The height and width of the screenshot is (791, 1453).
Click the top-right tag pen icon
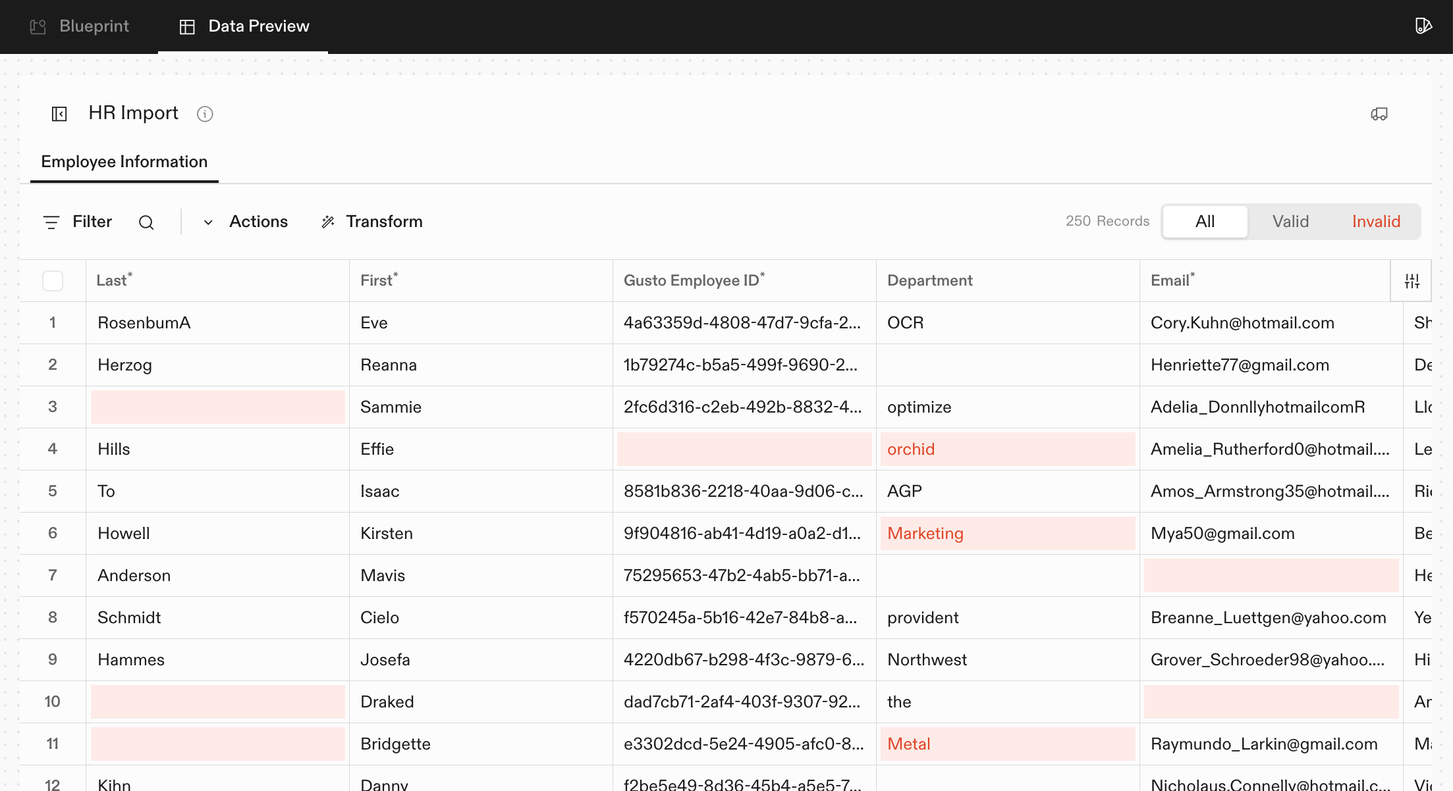pos(1423,26)
